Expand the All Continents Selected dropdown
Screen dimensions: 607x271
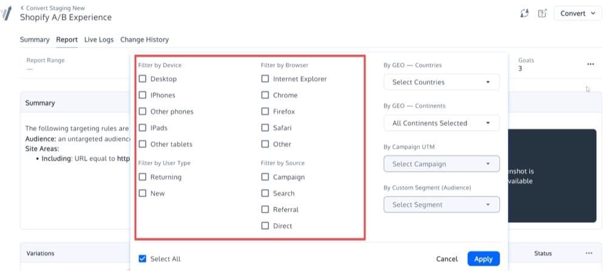[441, 123]
